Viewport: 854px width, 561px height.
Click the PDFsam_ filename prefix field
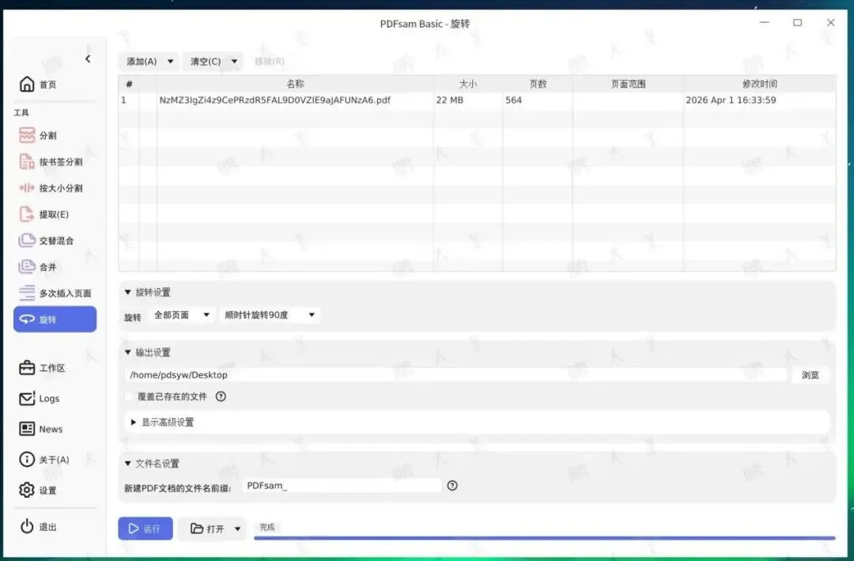(x=342, y=485)
